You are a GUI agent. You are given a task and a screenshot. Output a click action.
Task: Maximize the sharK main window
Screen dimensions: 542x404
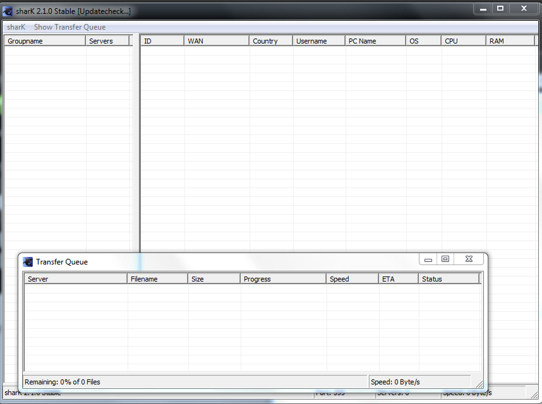click(500, 9)
